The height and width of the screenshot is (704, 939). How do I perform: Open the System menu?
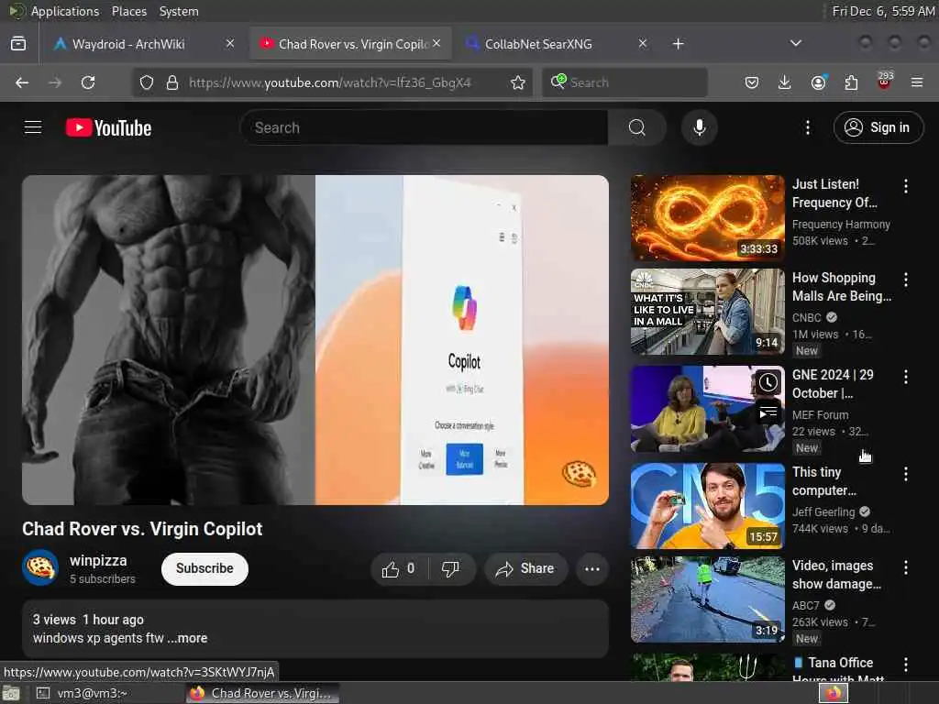click(179, 11)
